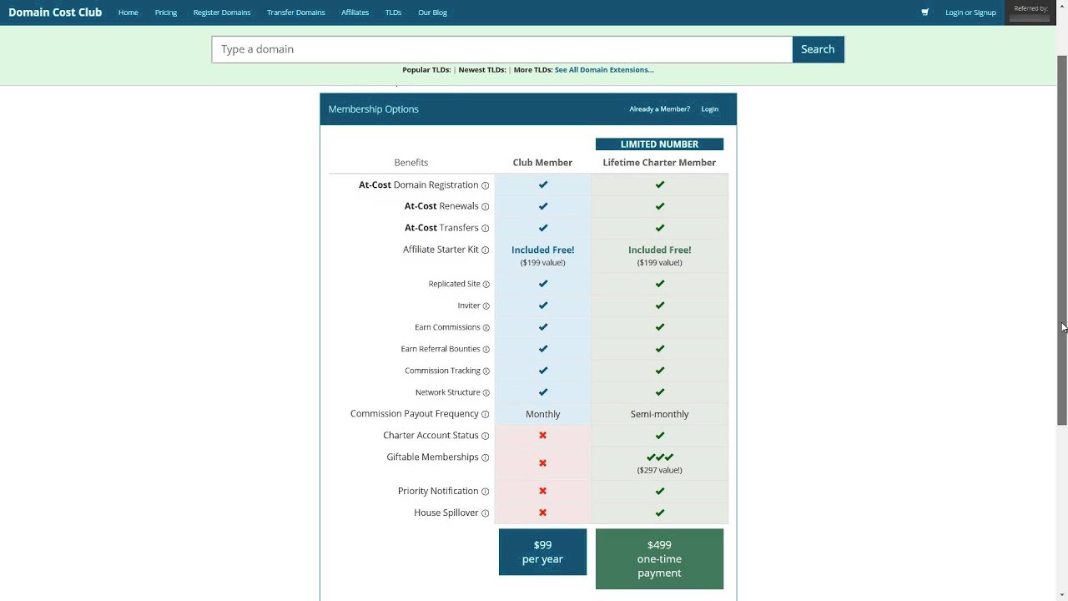
Task: Open the shopping cart icon
Action: [x=924, y=13]
